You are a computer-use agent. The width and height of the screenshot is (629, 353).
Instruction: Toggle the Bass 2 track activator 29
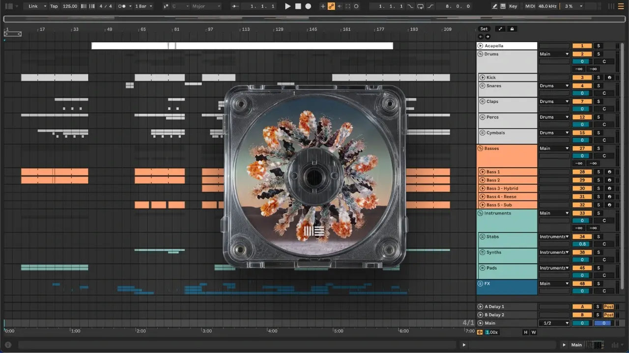(x=582, y=180)
